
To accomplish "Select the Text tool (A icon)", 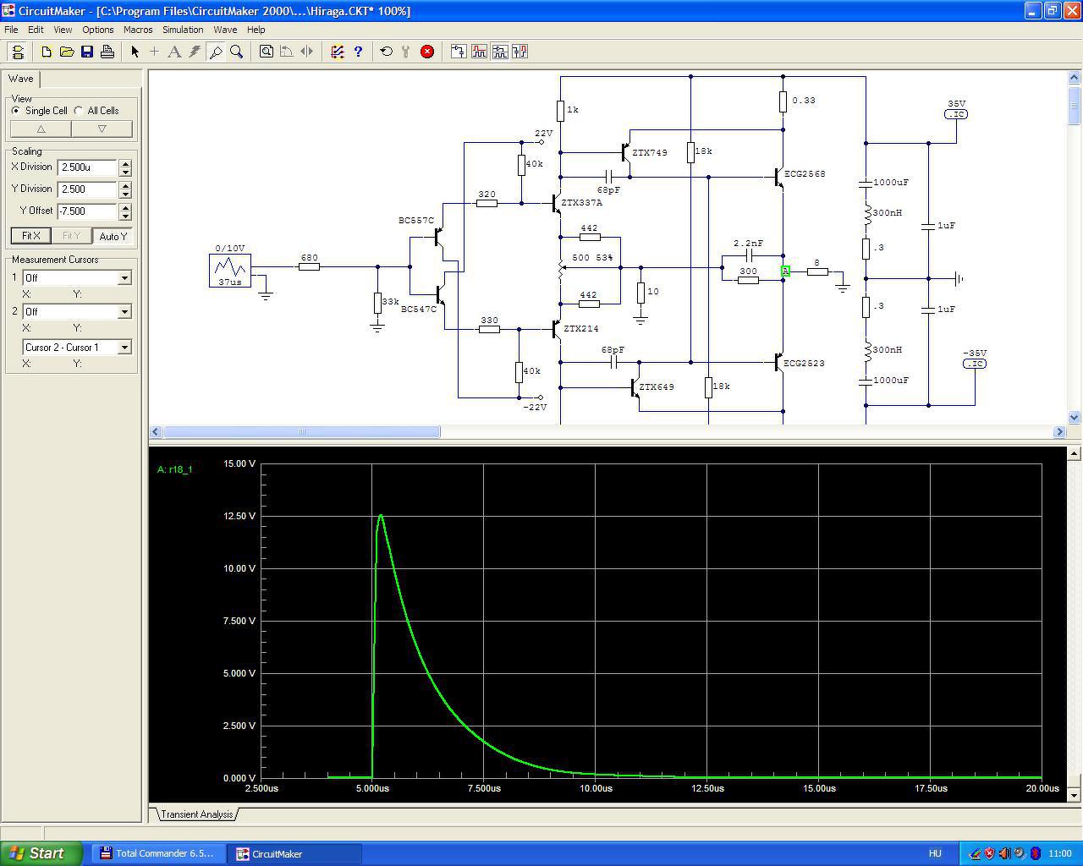I will (x=174, y=52).
